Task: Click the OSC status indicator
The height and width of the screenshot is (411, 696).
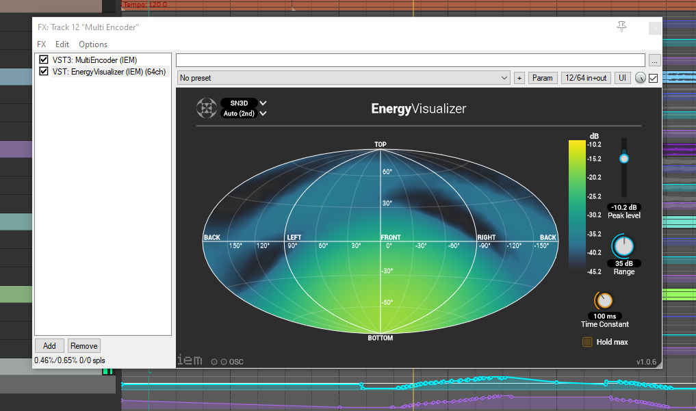Action: click(227, 362)
